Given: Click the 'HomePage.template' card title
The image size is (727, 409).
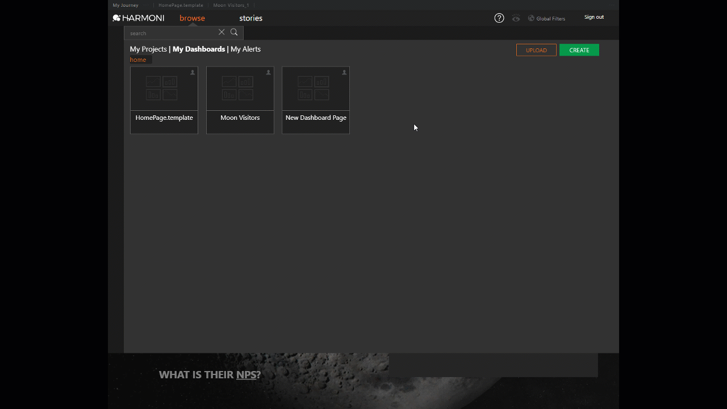Looking at the screenshot, I should click(164, 118).
